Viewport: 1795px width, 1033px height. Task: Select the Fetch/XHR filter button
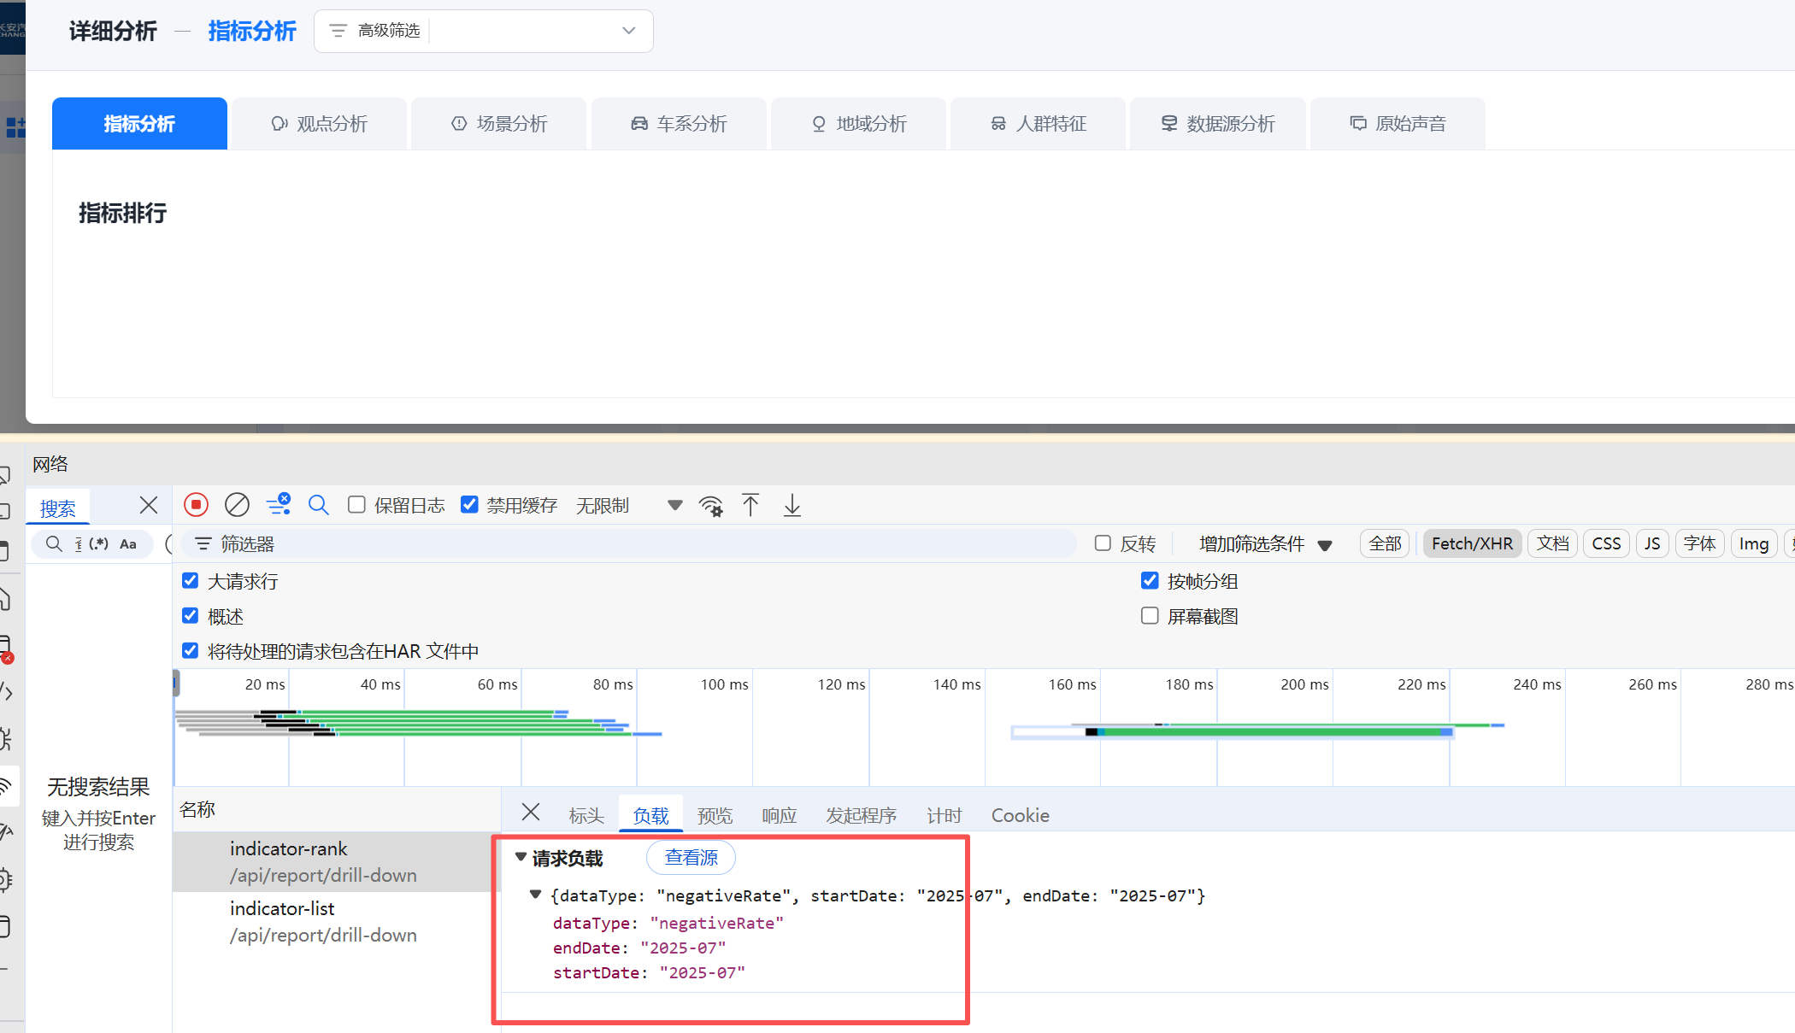[x=1471, y=544]
